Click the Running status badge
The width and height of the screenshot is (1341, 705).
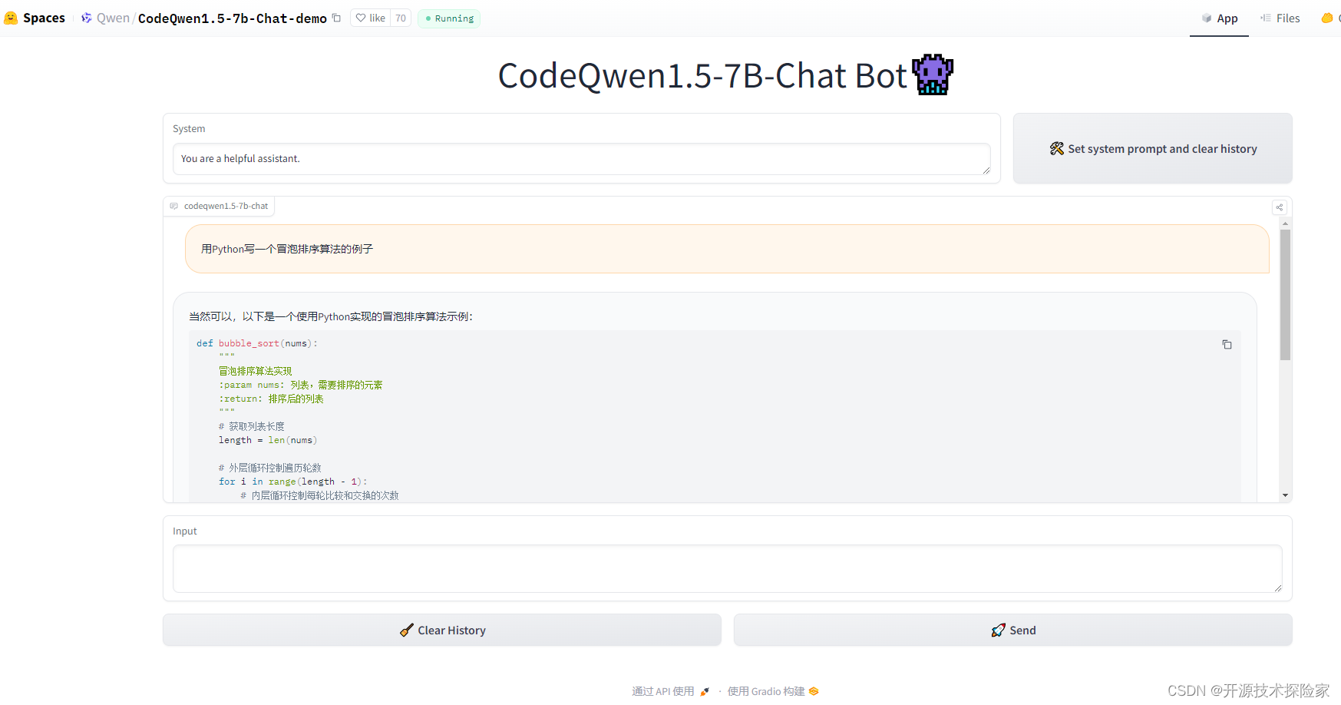point(448,18)
